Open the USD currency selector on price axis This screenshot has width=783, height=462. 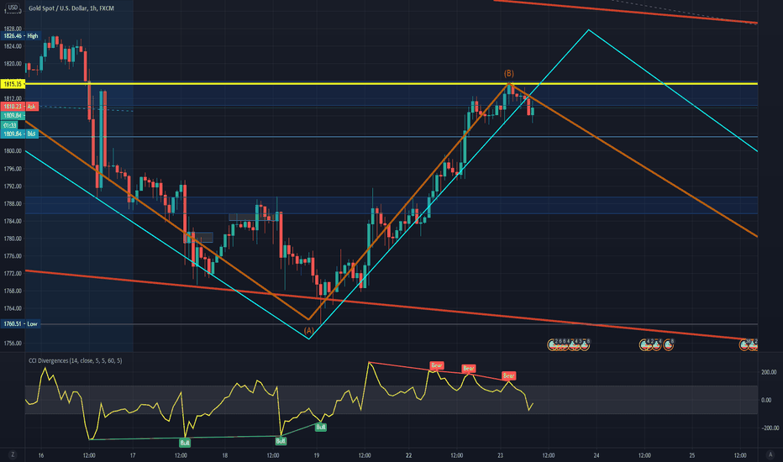(x=13, y=8)
